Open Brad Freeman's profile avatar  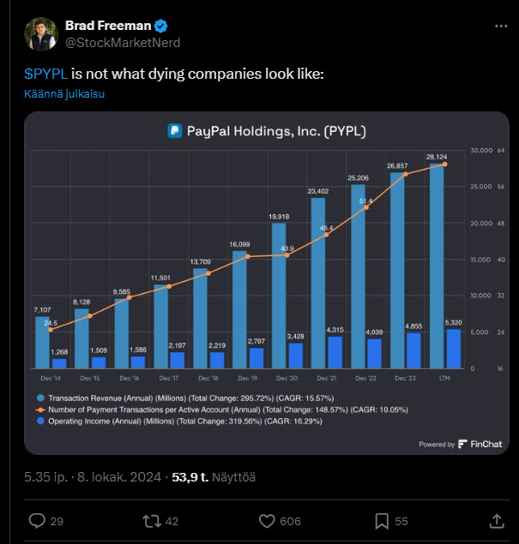41,34
